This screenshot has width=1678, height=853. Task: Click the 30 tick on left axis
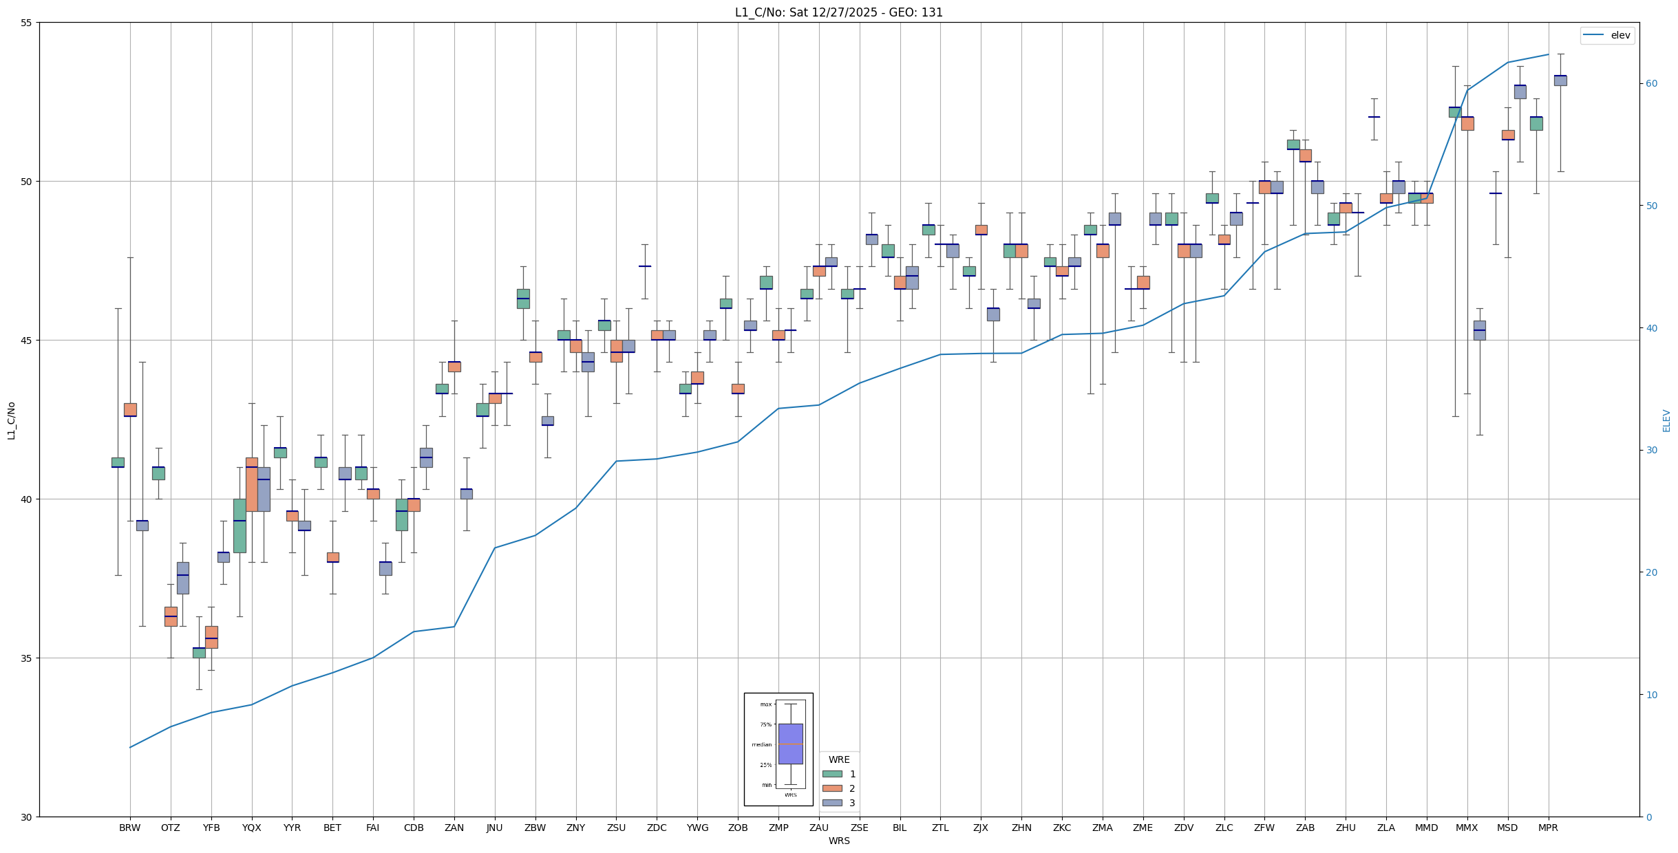28,817
